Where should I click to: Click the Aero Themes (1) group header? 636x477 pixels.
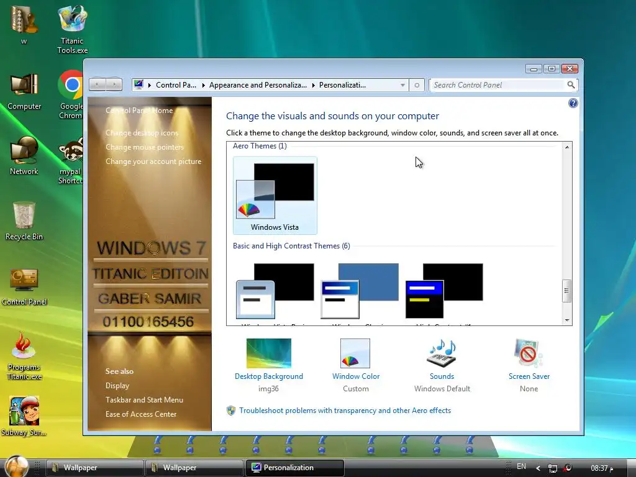pos(260,146)
